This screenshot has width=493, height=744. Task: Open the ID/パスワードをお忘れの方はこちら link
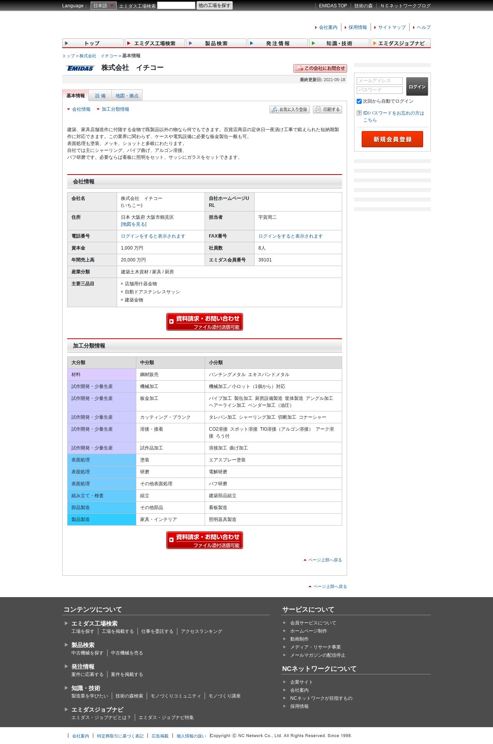394,117
